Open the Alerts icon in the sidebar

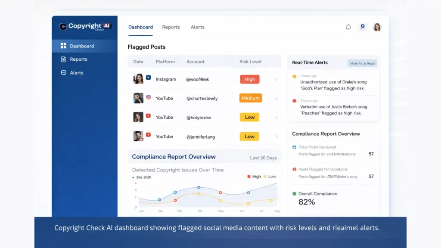click(x=63, y=72)
